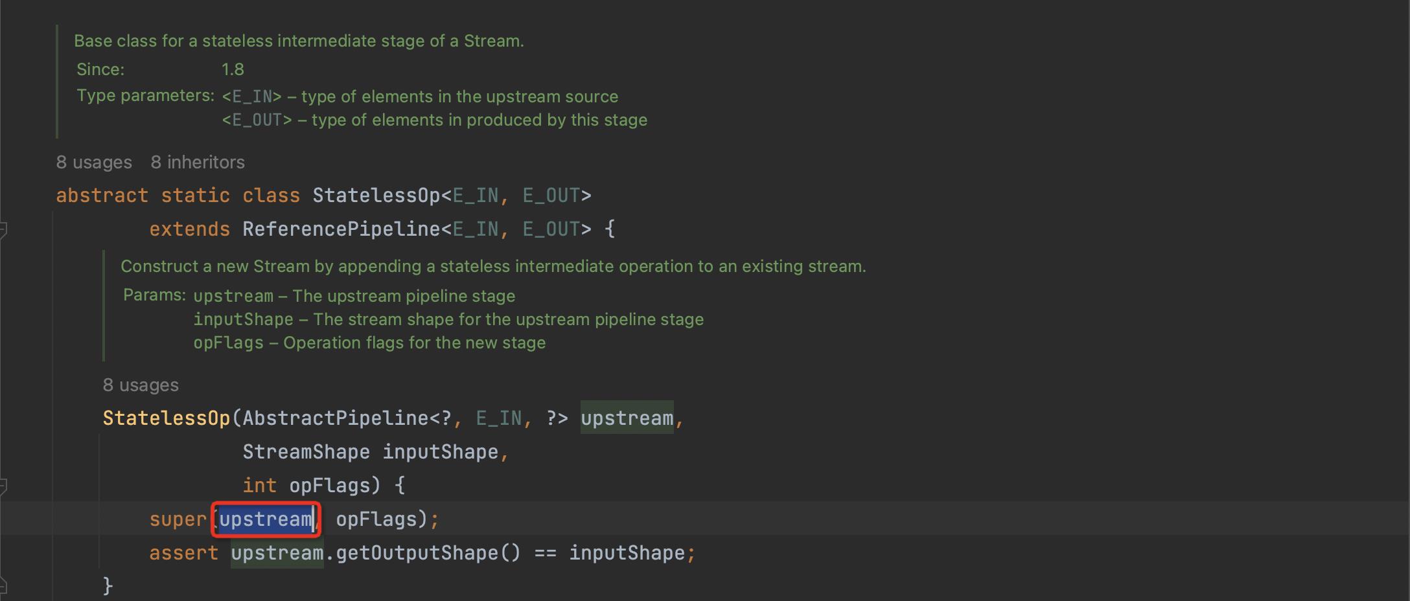Click upstream in the assert statement
1410x601 pixels.
point(277,553)
